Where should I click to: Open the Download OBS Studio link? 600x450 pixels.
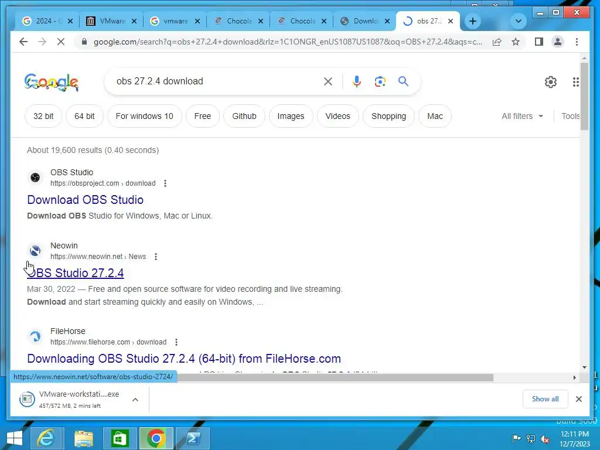[86, 200]
